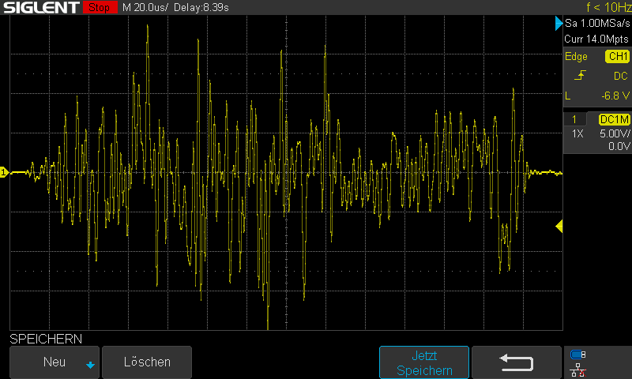Click the f < 10Hz frequency counter
Image resolution: width=632 pixels, height=379 pixels.
tap(608, 7)
